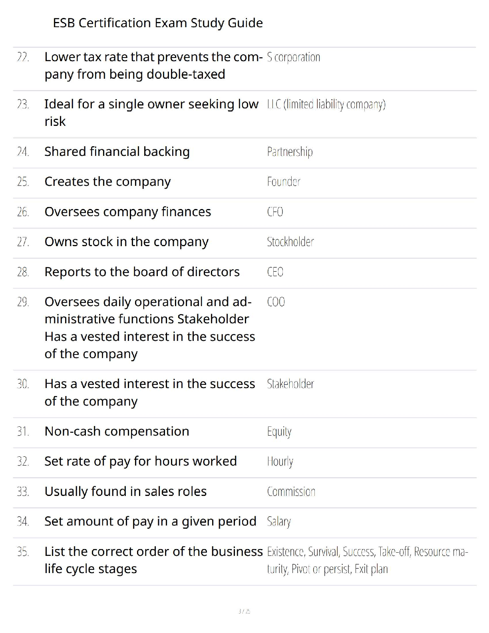Click the page number at the bottom
Image resolution: width=489 pixels, height=633 pixels.
244,611
